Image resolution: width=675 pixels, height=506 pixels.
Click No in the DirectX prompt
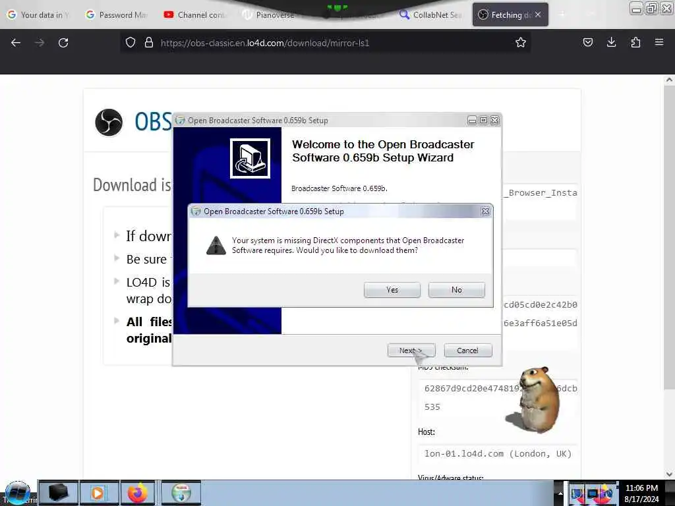pos(456,290)
